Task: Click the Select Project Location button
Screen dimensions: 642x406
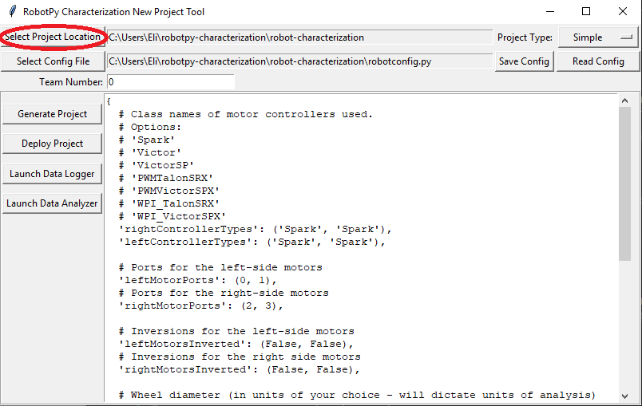Action: (53, 37)
